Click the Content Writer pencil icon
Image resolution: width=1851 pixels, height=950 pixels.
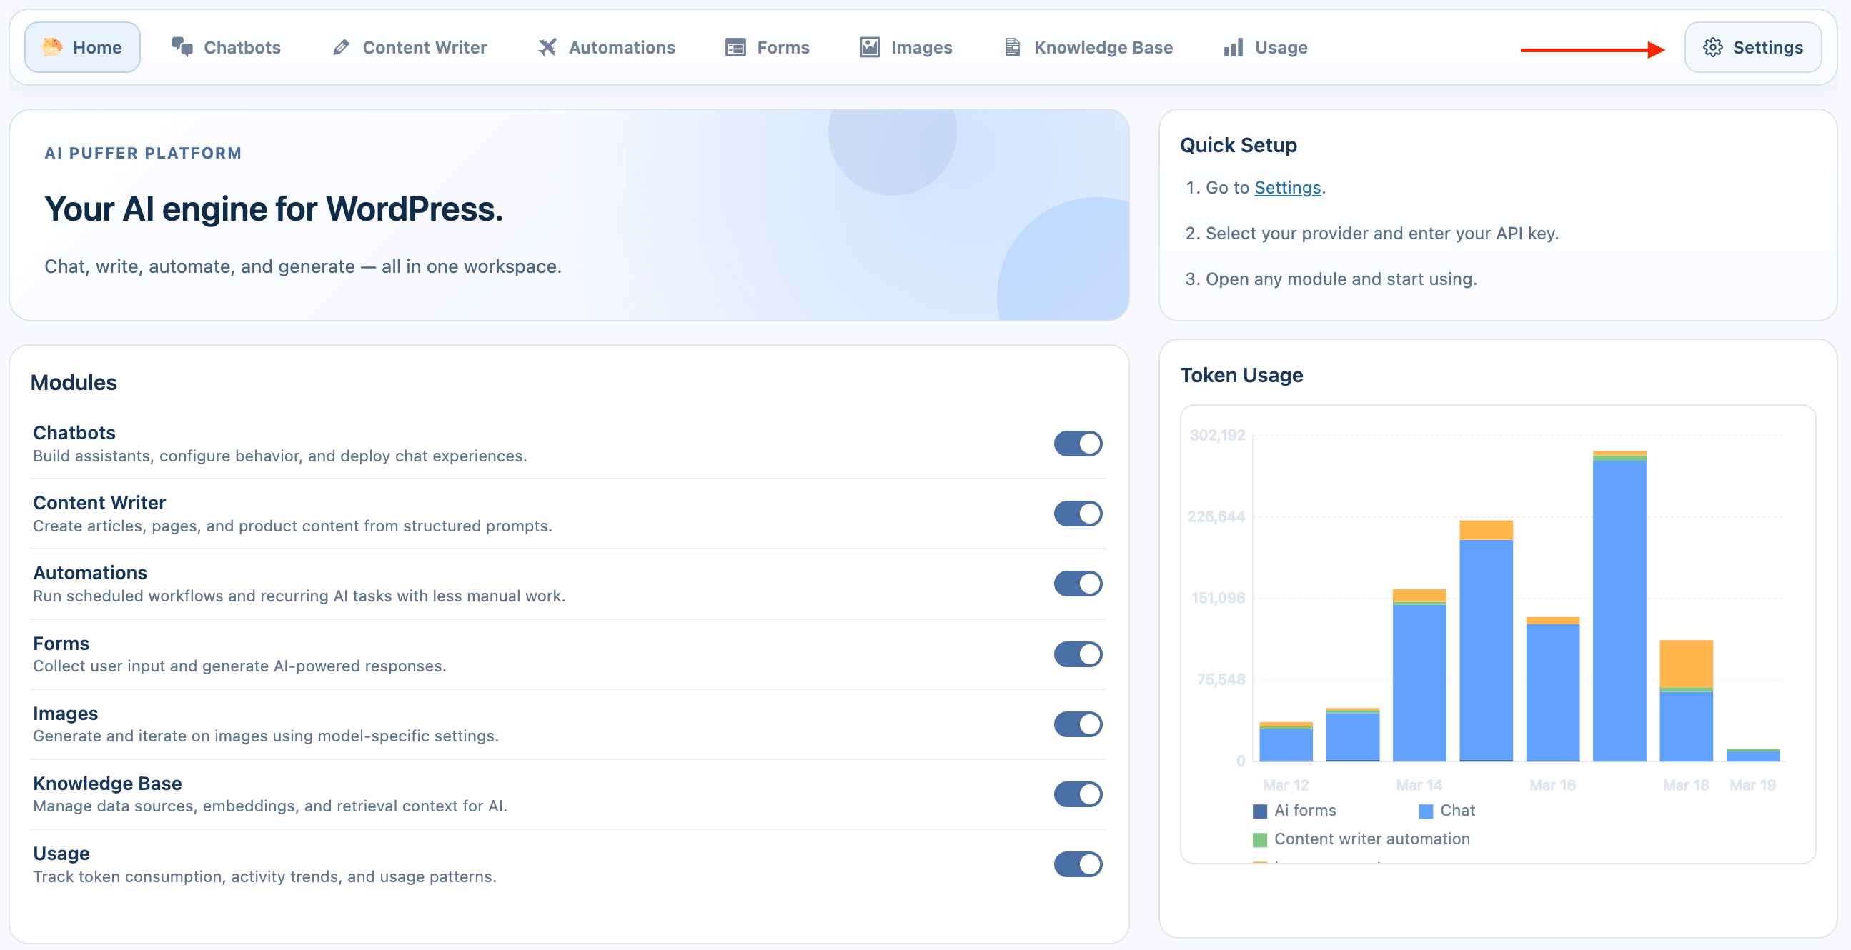coord(342,47)
